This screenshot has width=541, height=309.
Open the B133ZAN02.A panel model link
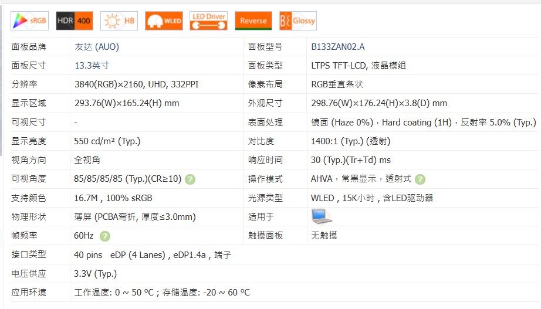pos(337,47)
